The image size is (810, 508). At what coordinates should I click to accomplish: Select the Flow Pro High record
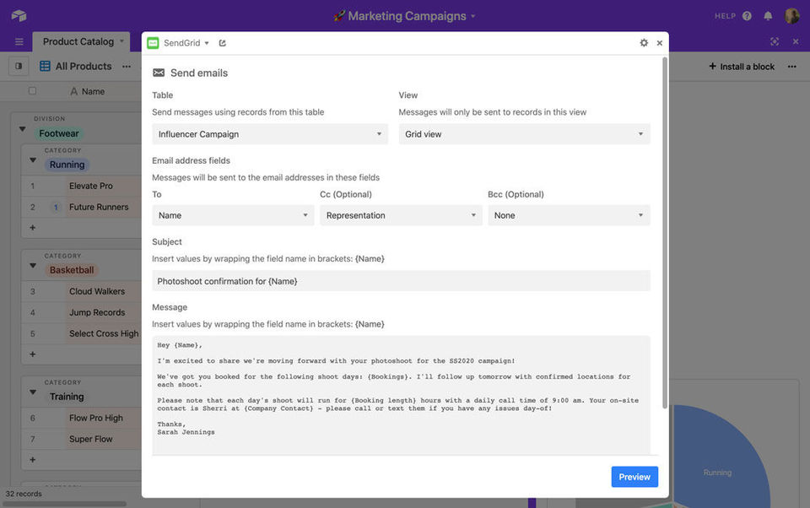(95, 418)
